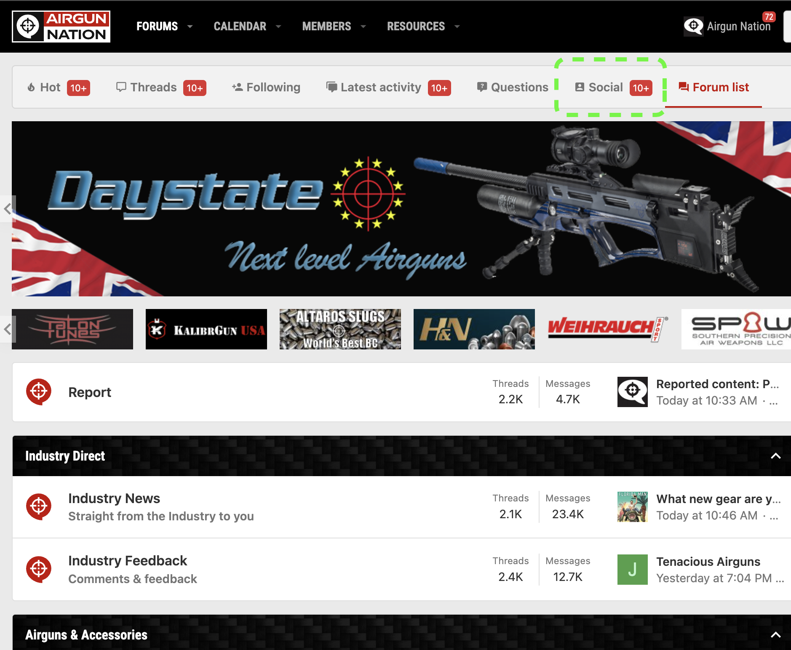Open the 72 notifications badge

point(769,17)
